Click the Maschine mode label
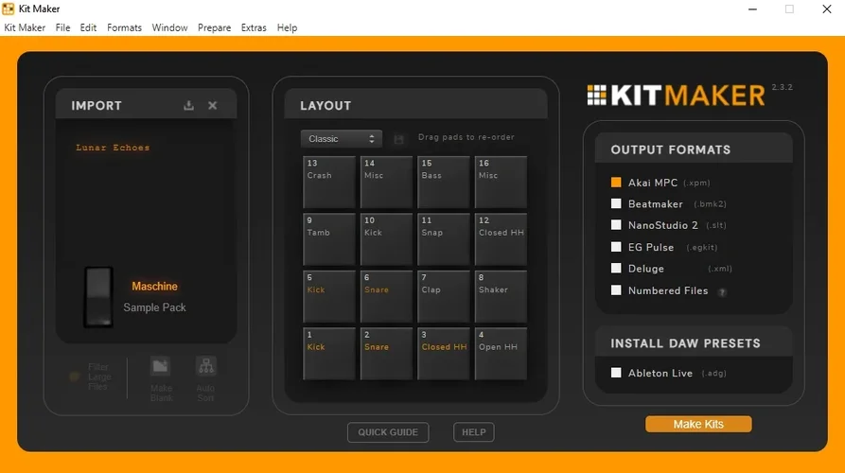Image resolution: width=845 pixels, height=473 pixels. pos(154,286)
